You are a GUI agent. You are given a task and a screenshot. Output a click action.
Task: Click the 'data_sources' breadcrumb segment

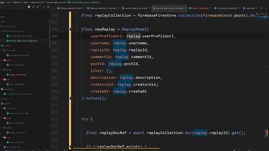pos(37,3)
